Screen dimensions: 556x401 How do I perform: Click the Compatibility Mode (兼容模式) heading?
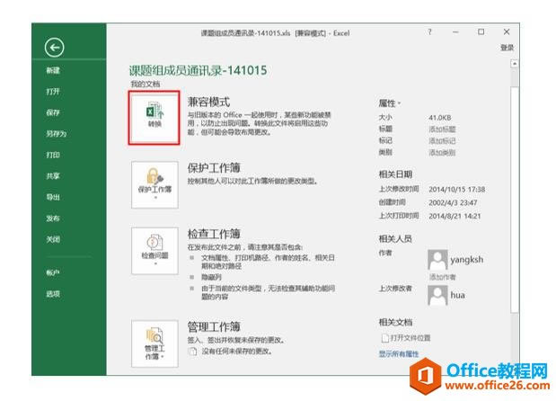[x=208, y=102]
